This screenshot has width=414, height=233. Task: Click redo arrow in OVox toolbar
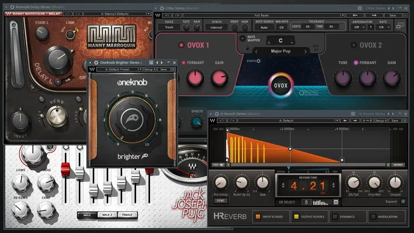point(177,16)
